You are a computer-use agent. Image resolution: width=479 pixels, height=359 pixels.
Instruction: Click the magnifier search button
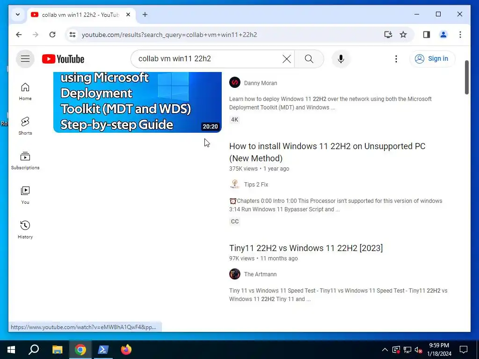(x=309, y=58)
